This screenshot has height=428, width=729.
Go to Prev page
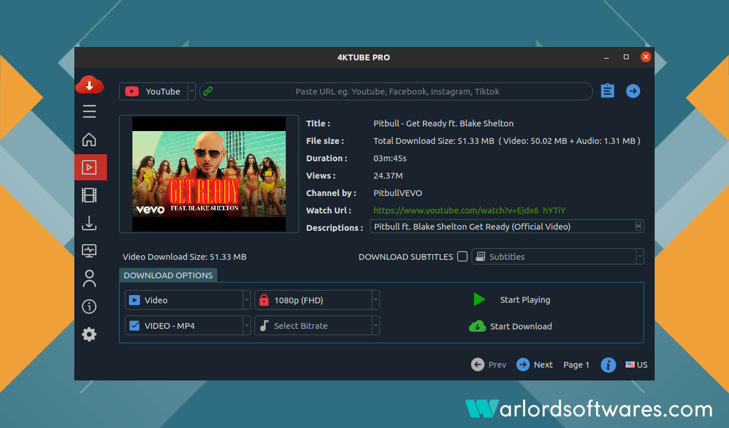click(489, 365)
